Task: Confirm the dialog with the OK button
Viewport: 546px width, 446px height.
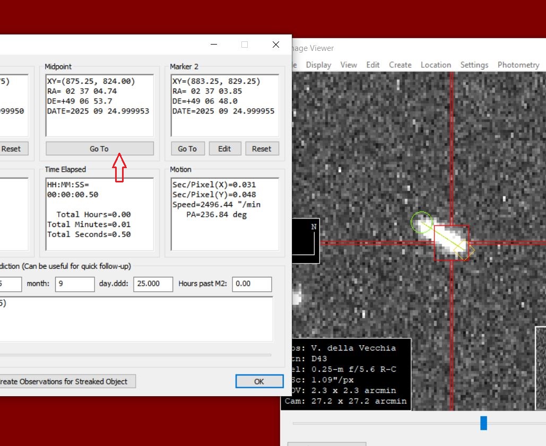Action: (259, 381)
